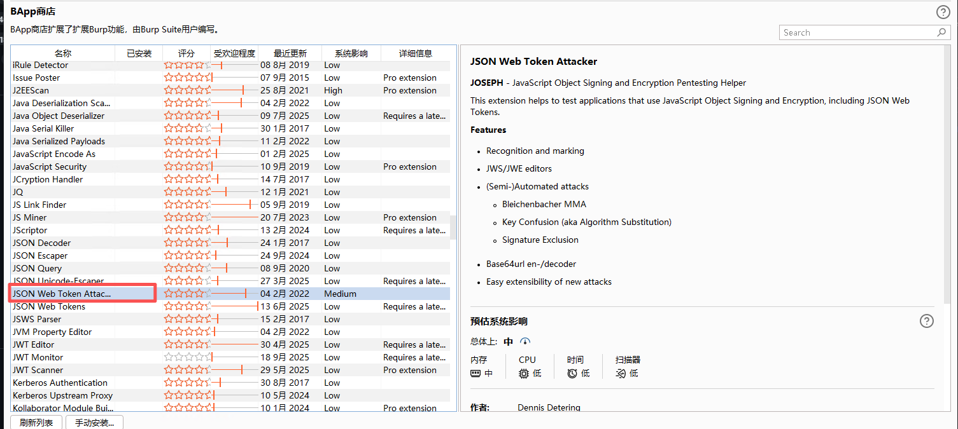
Task: Select JCryption Handler extension
Action: pos(230,179)
